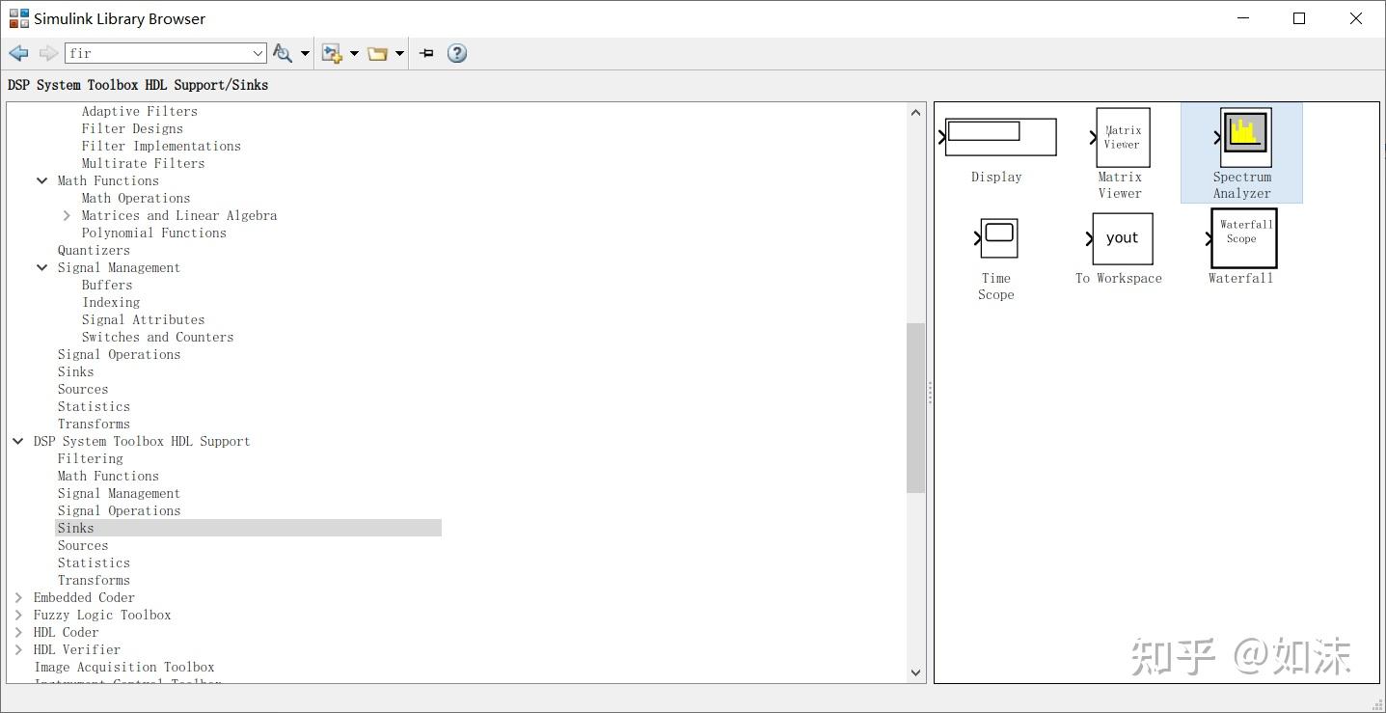Expand the Matrices and Linear Algebra node
The height and width of the screenshot is (713, 1386).
click(x=66, y=215)
